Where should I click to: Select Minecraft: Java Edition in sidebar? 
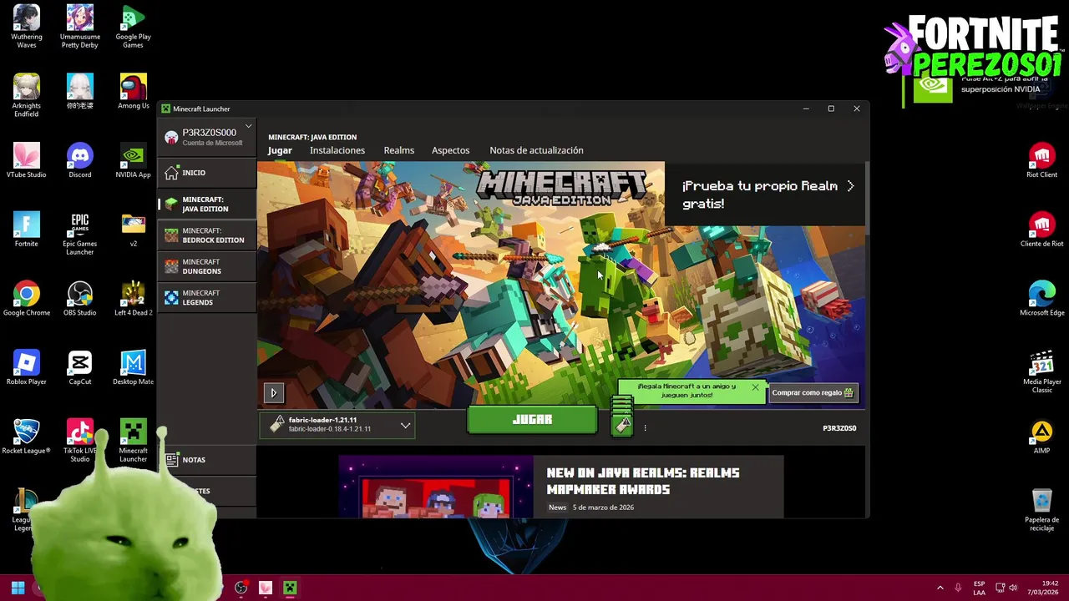[206, 205]
